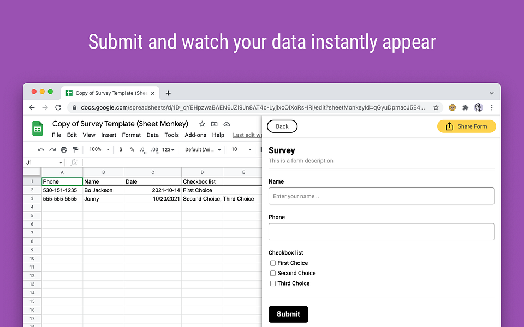524x327 pixels.
Task: Tick the Third Choice checkbox
Action: coord(273,283)
